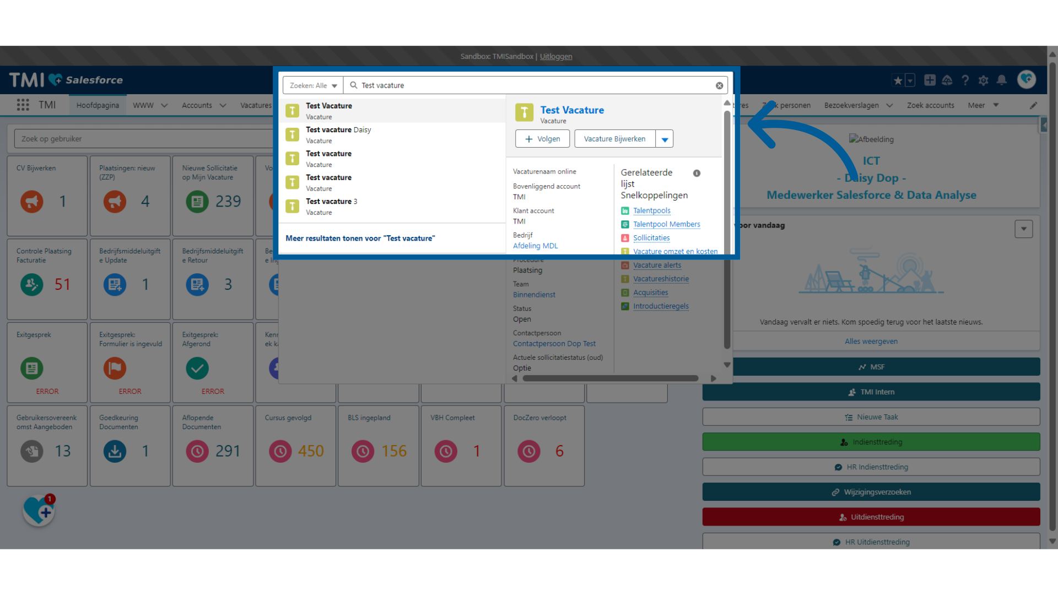This screenshot has width=1058, height=595.
Task: Click the Contactpersoon Dop Test link
Action: point(554,343)
